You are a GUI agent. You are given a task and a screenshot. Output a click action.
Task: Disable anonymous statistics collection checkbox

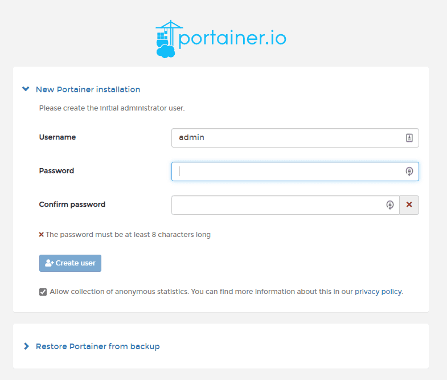(43, 292)
